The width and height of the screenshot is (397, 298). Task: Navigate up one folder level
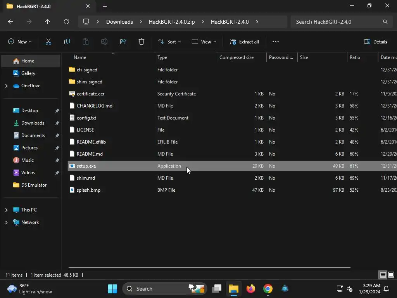point(47,22)
